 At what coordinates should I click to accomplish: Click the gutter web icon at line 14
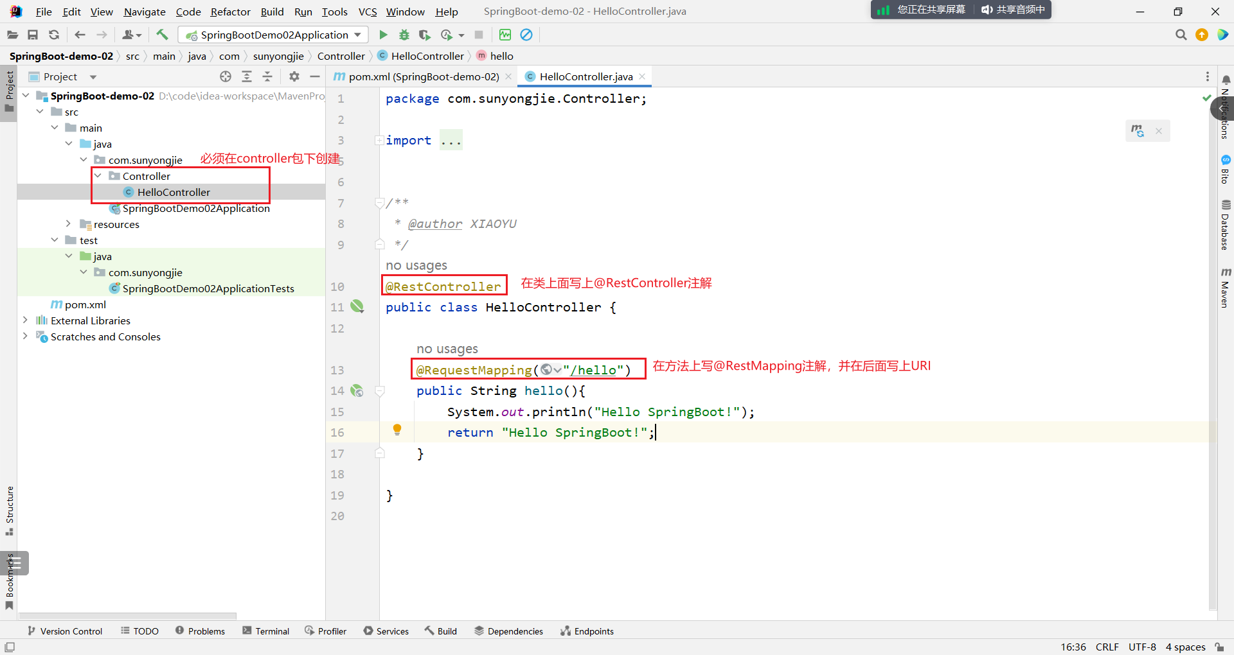(x=357, y=390)
